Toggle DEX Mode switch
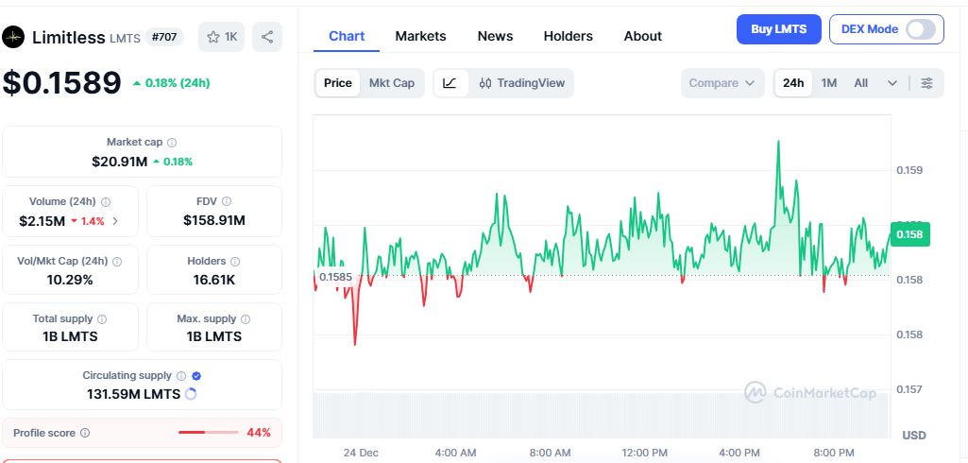Image resolution: width=968 pixels, height=463 pixels. (x=920, y=29)
